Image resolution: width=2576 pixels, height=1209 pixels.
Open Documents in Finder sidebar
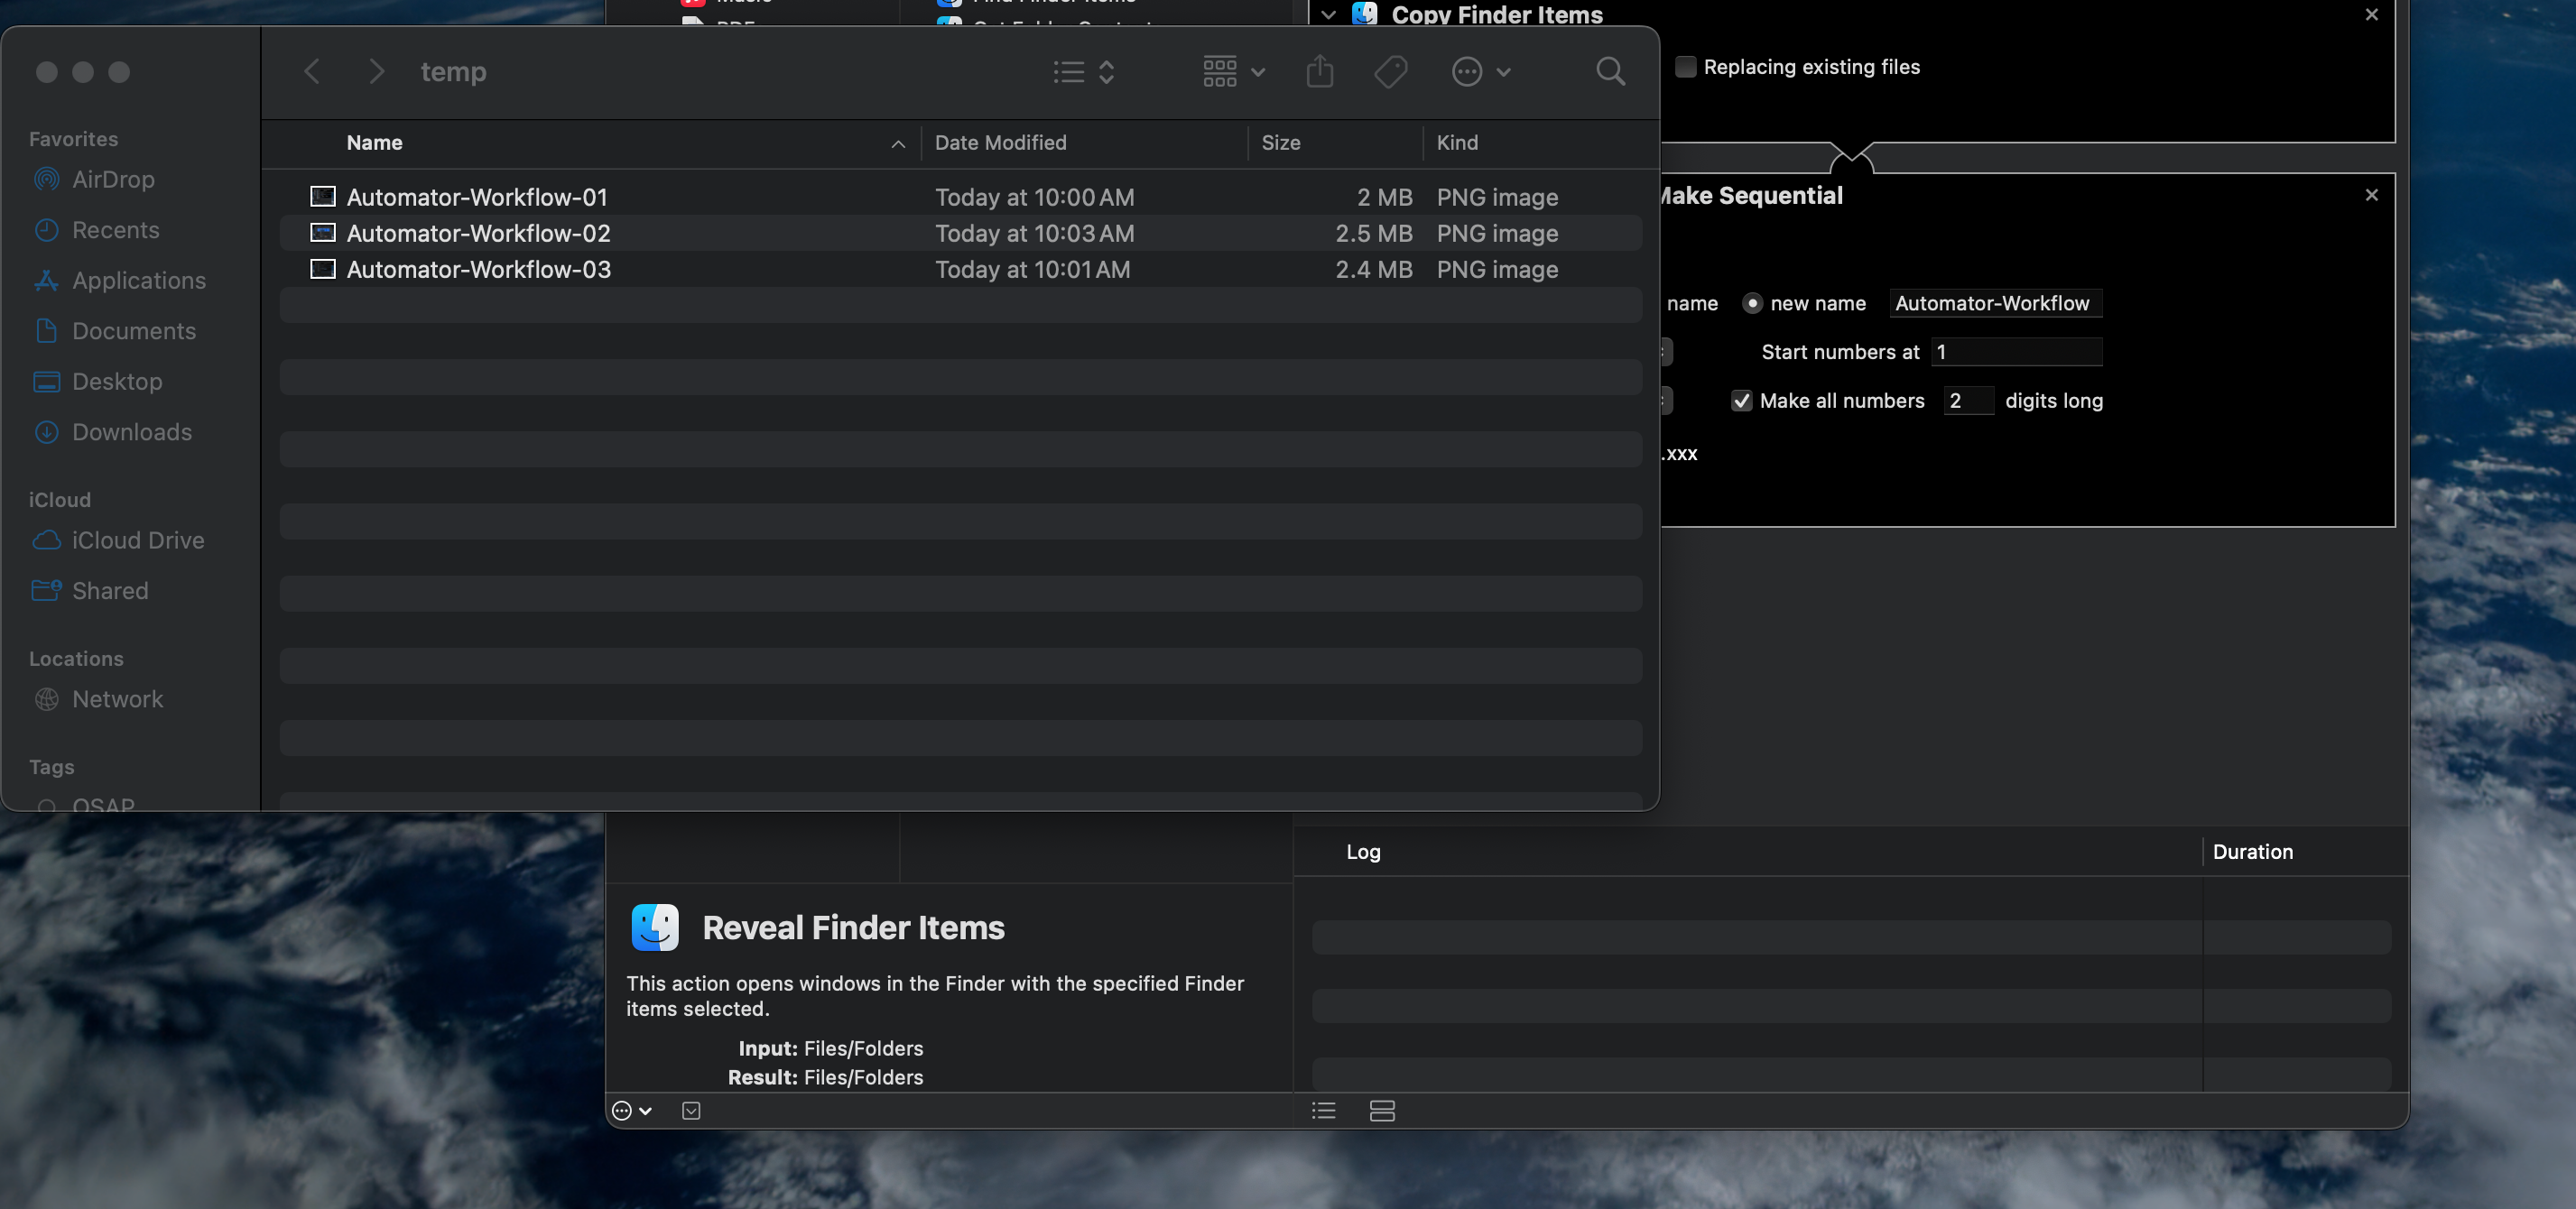(x=114, y=331)
